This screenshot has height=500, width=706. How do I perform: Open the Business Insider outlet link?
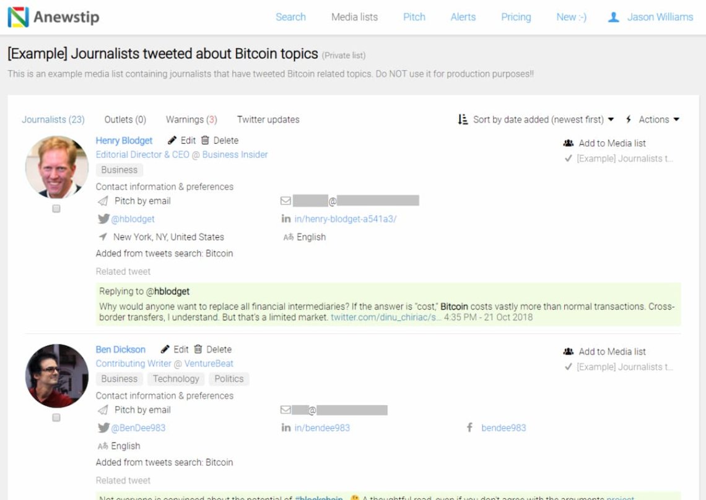[x=235, y=155]
